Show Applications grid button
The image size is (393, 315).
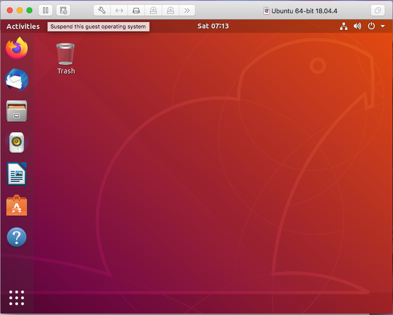pyautogui.click(x=17, y=298)
